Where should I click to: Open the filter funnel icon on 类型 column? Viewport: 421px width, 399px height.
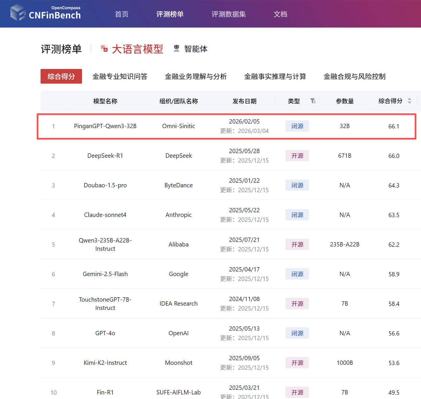(x=313, y=101)
